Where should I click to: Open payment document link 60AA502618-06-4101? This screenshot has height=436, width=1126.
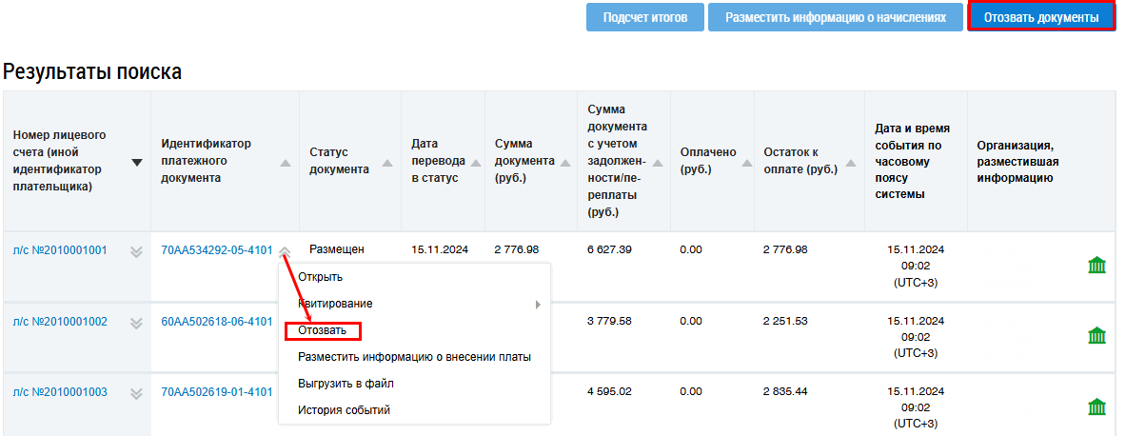point(217,322)
